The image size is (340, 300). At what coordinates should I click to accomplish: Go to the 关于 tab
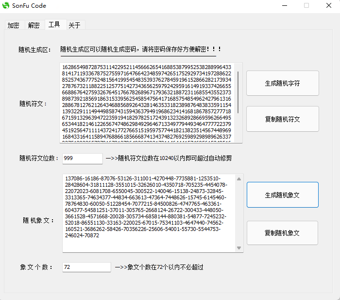click(74, 25)
